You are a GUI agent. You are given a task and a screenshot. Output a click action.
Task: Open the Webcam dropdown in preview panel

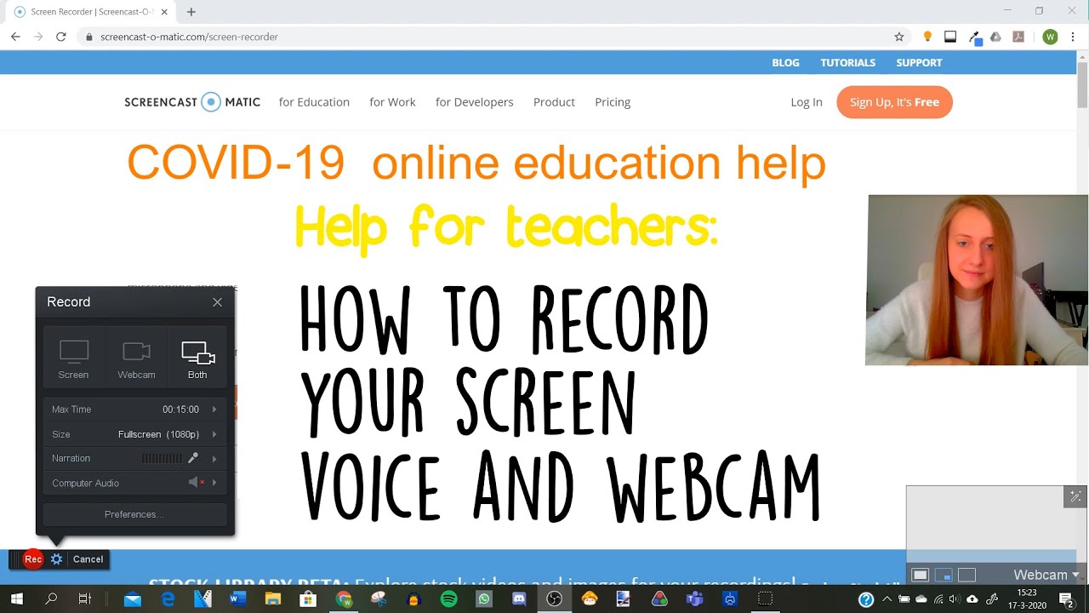coord(1046,575)
